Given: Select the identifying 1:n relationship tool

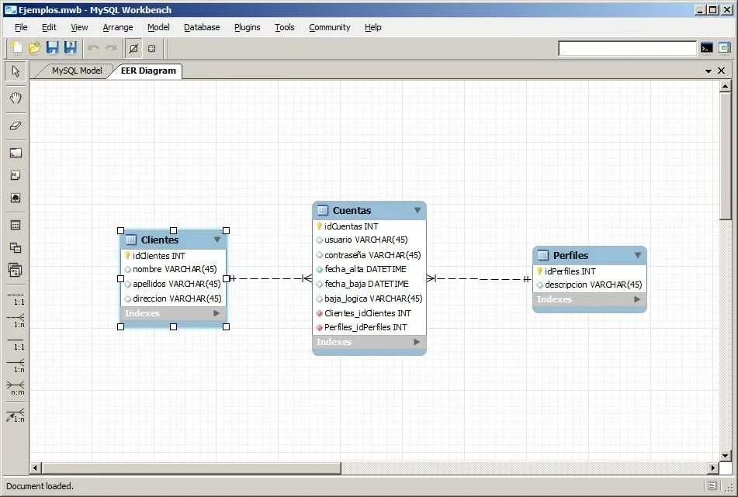Looking at the screenshot, I should (x=16, y=365).
